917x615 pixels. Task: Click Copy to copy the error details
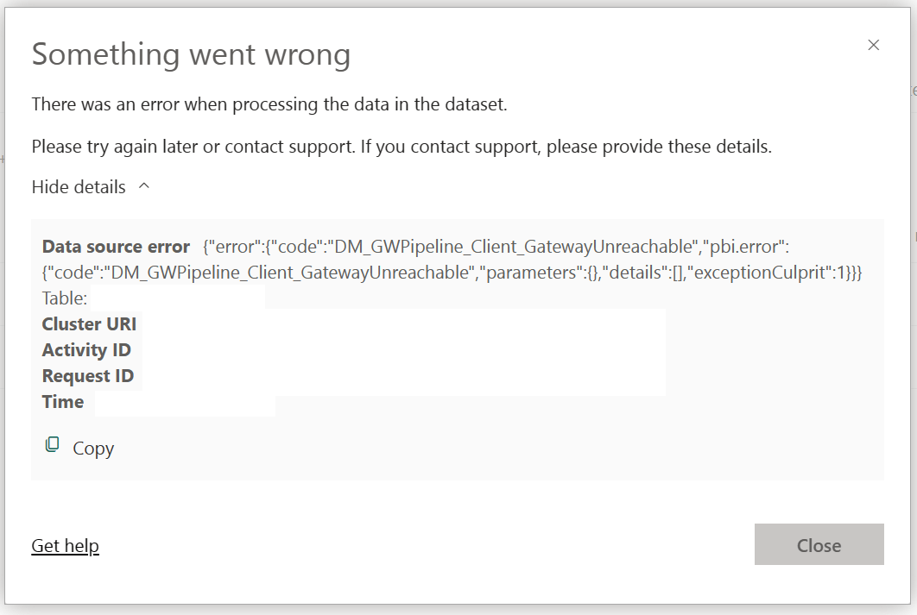click(x=93, y=448)
